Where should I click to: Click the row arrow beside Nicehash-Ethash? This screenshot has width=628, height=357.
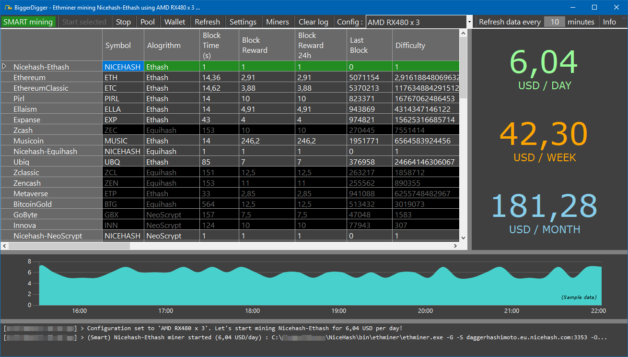tap(5, 66)
